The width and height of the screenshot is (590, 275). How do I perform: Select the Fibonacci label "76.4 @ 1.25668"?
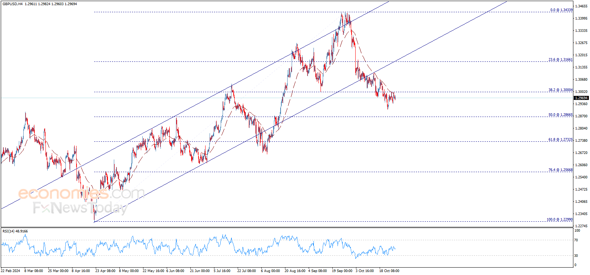pyautogui.click(x=560, y=170)
